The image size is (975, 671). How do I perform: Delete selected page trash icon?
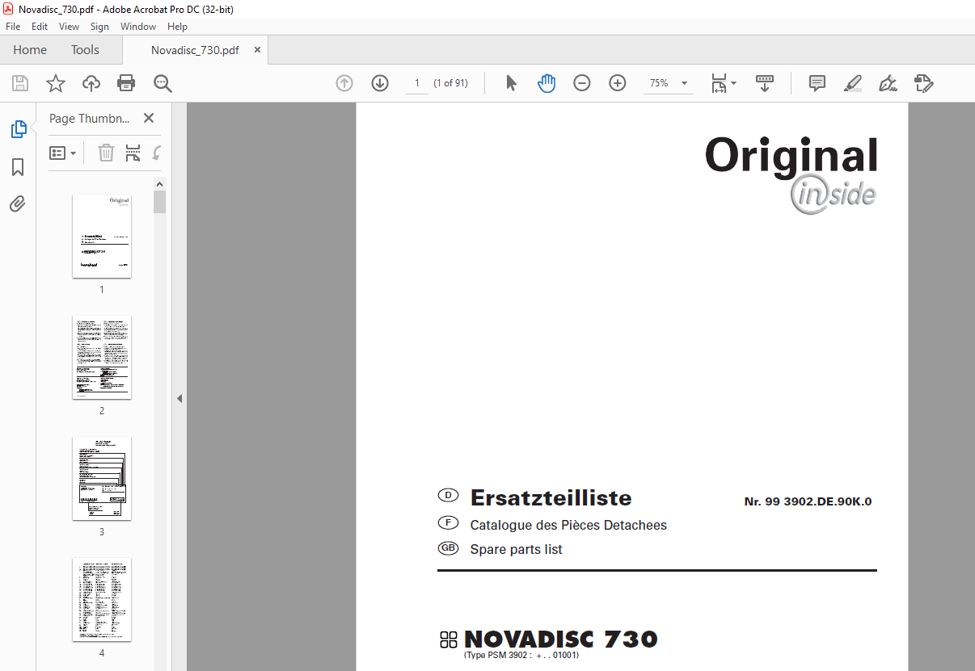(106, 153)
